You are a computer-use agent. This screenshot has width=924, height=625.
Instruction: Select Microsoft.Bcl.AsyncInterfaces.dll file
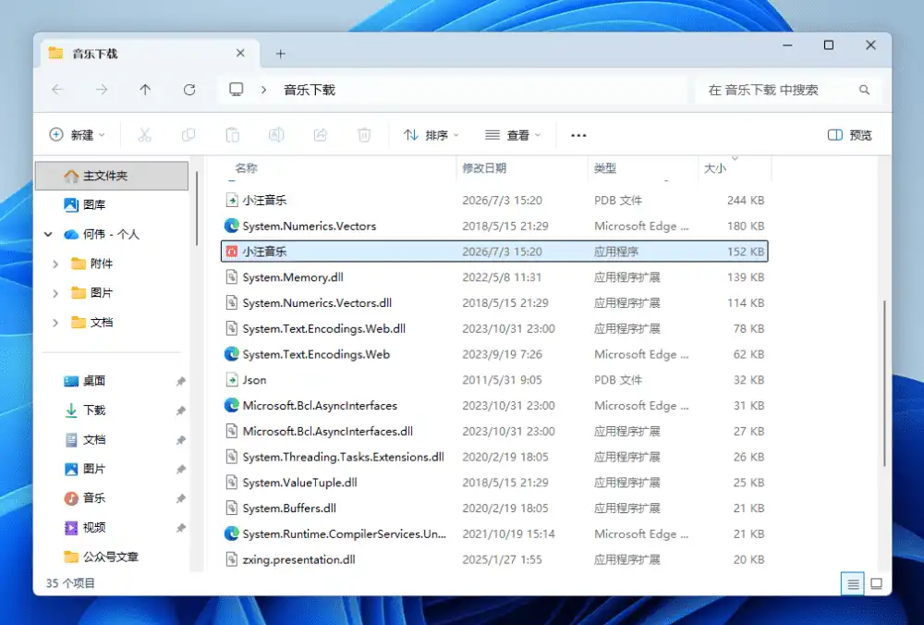pyautogui.click(x=494, y=431)
